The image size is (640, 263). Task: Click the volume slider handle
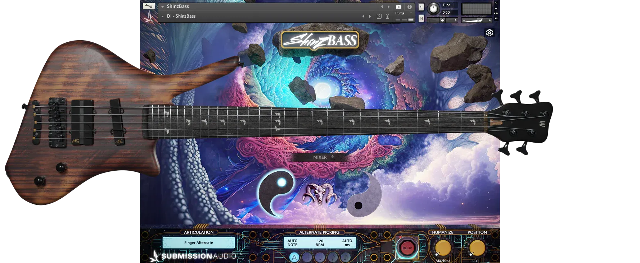tap(480, 20)
